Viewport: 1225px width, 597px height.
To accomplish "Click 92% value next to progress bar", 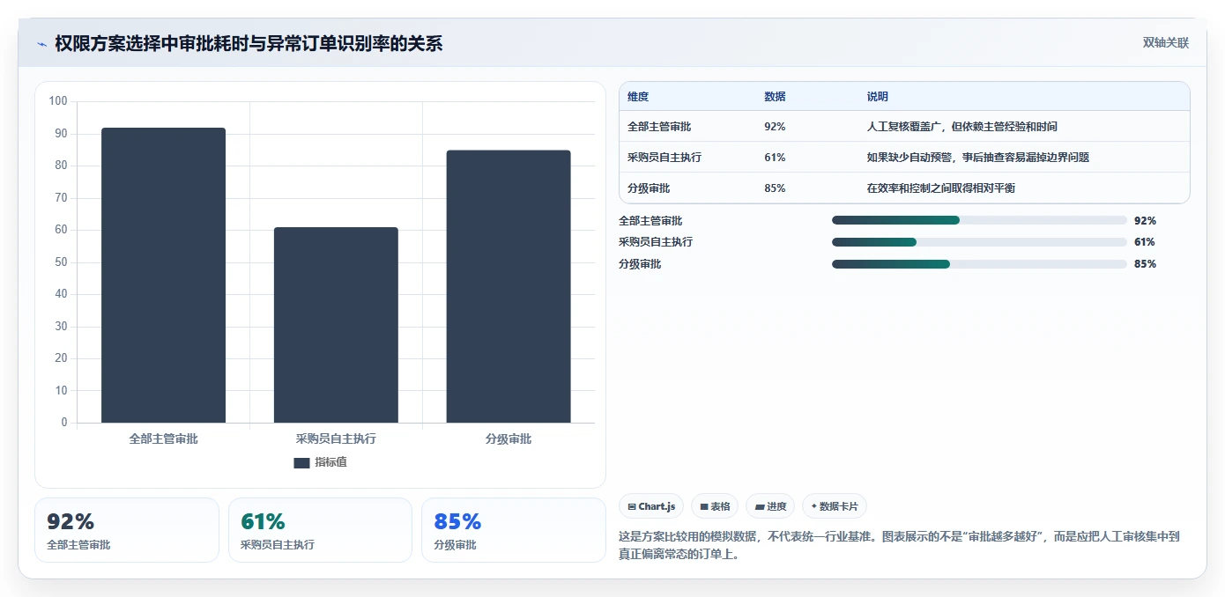I will point(1145,221).
